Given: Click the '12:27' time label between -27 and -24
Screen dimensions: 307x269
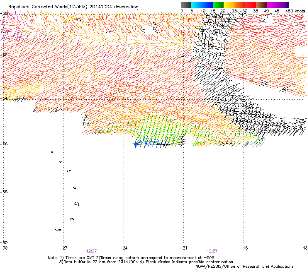Looking at the screenshot, I should click(x=91, y=251).
